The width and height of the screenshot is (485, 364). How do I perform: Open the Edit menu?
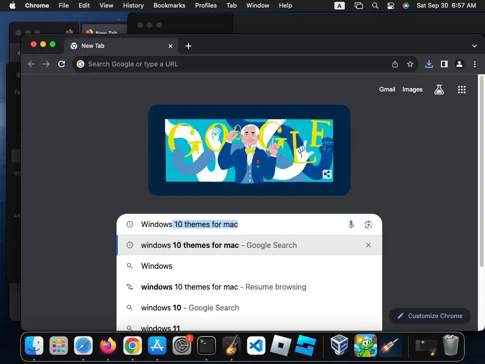coord(84,6)
